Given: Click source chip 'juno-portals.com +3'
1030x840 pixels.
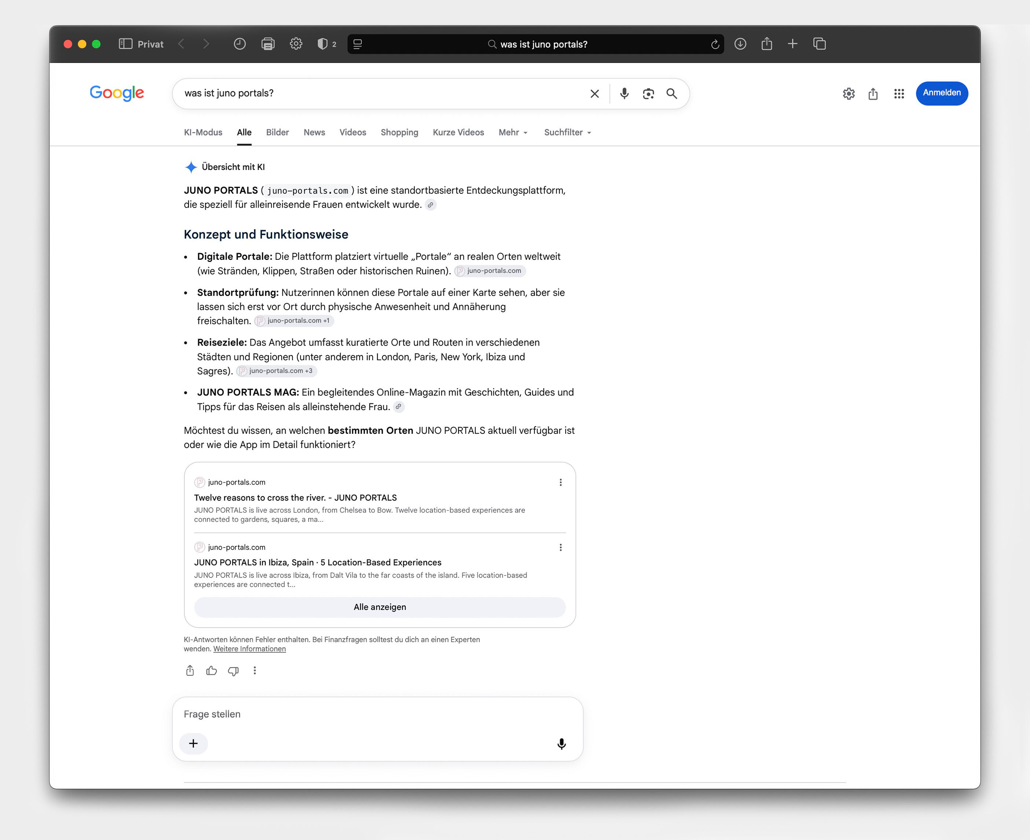Looking at the screenshot, I should 277,371.
